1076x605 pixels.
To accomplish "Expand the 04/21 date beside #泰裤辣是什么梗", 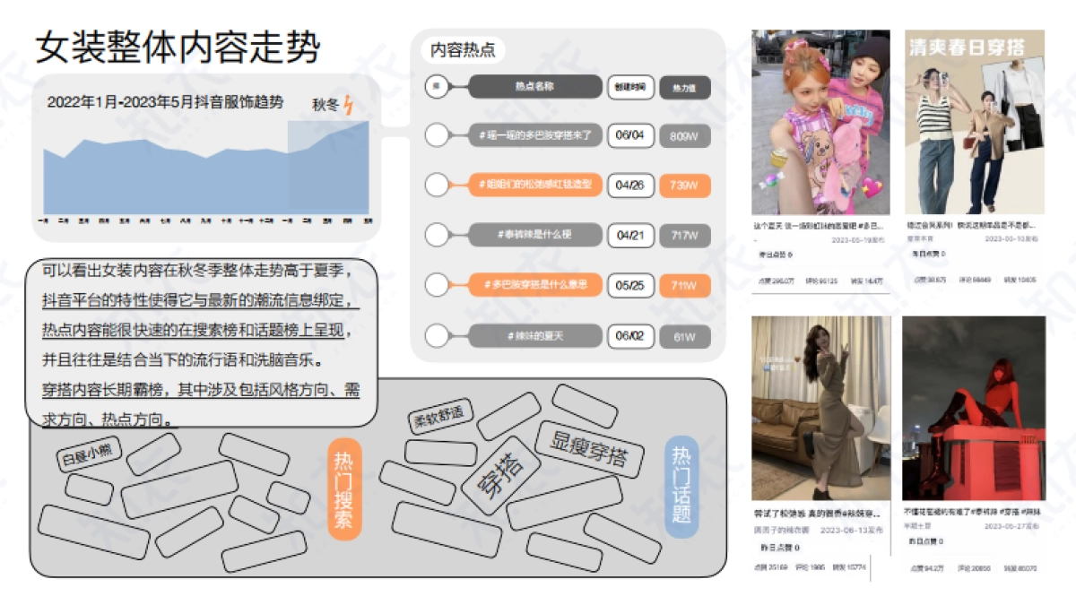I will click(x=631, y=235).
